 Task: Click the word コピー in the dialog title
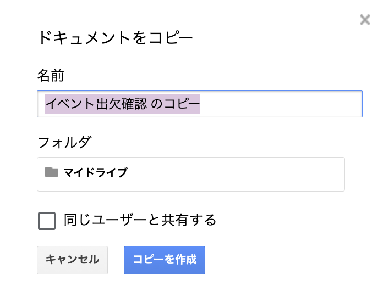171,38
